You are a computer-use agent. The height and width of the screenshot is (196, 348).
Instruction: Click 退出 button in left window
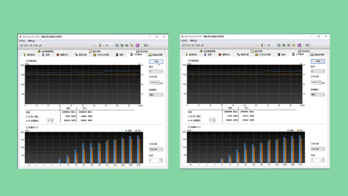(146, 45)
